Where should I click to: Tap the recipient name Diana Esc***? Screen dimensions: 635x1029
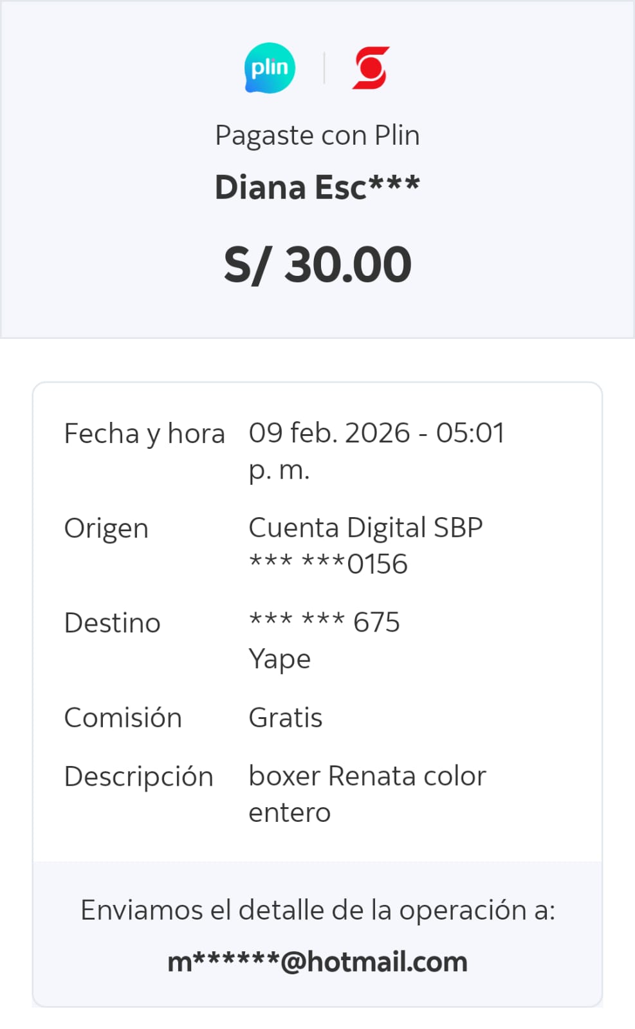click(317, 188)
